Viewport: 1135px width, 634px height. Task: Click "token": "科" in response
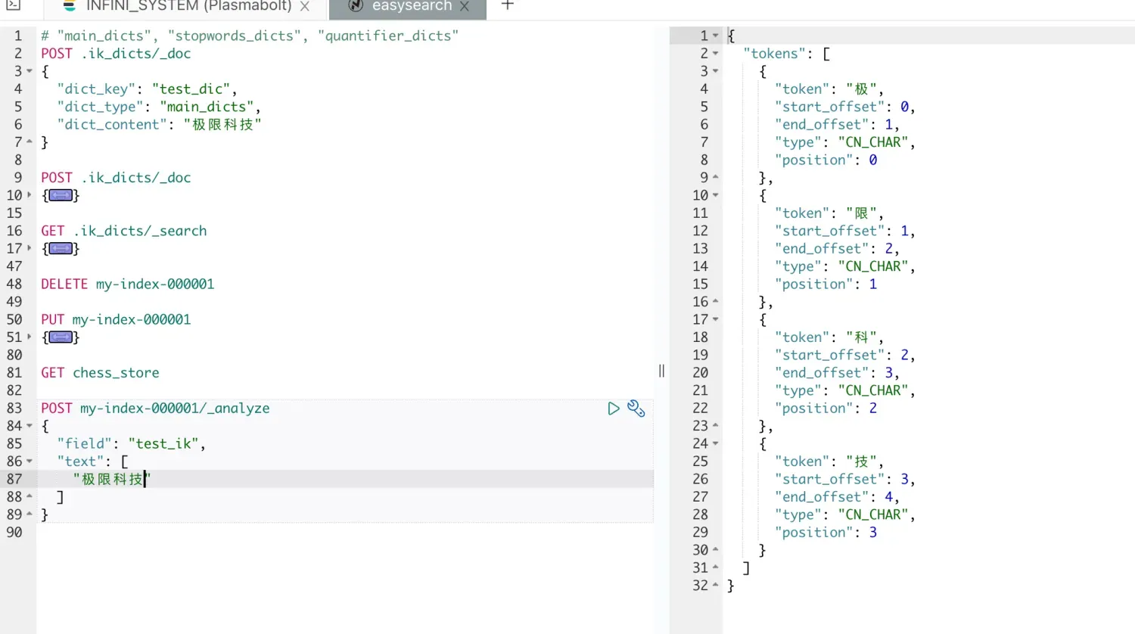pos(829,337)
